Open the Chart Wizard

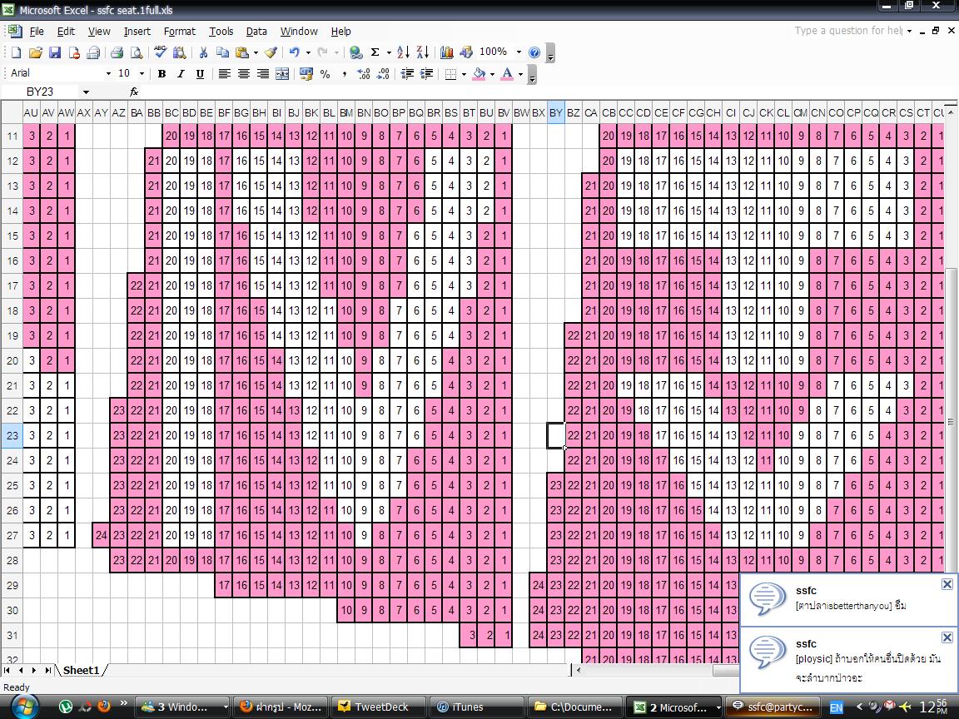coord(447,52)
